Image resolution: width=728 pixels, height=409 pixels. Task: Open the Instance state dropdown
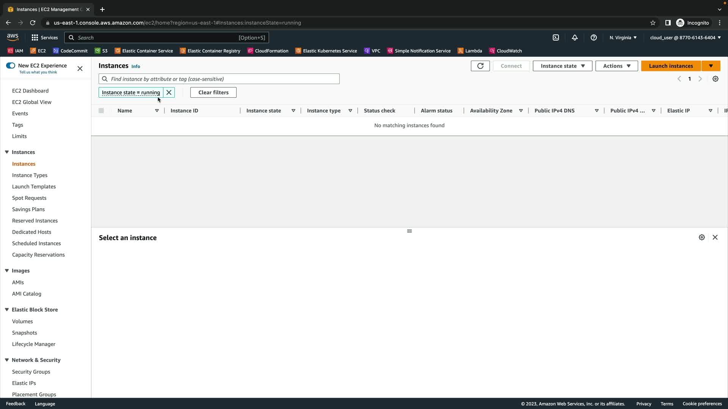point(562,66)
